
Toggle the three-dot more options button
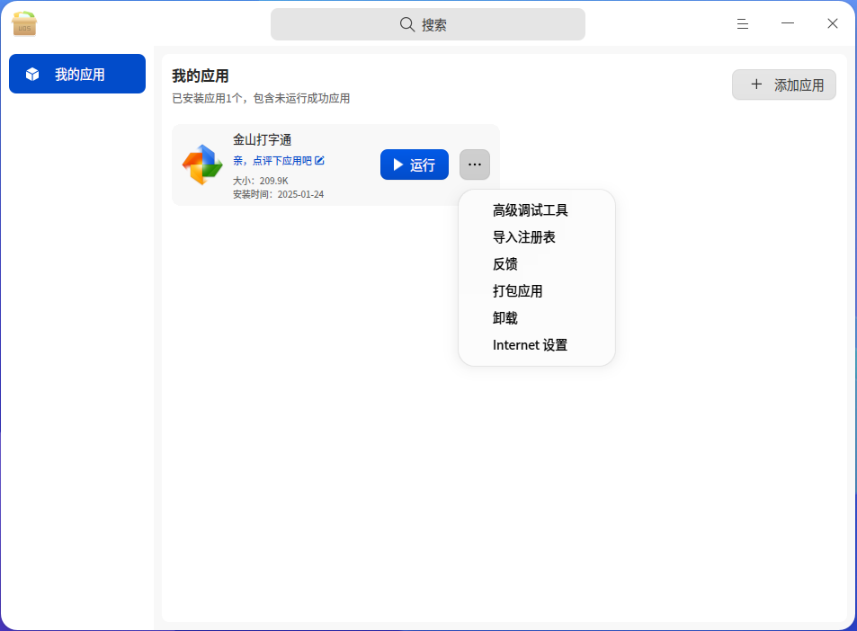(475, 164)
